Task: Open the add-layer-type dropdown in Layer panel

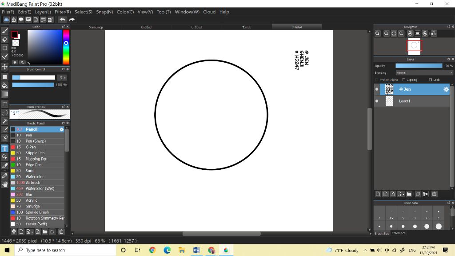Action: tap(400, 194)
